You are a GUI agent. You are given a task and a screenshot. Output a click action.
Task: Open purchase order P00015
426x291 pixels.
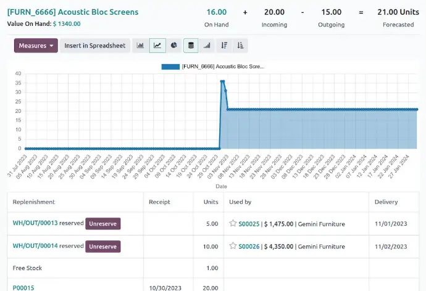click(x=23, y=288)
